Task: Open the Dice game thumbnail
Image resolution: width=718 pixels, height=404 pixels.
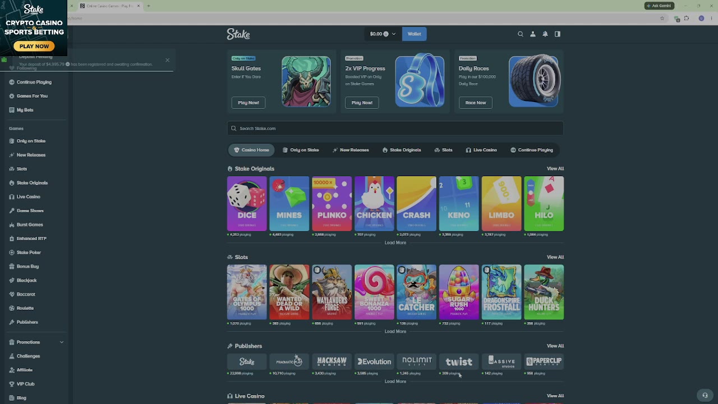Action: coord(247,204)
